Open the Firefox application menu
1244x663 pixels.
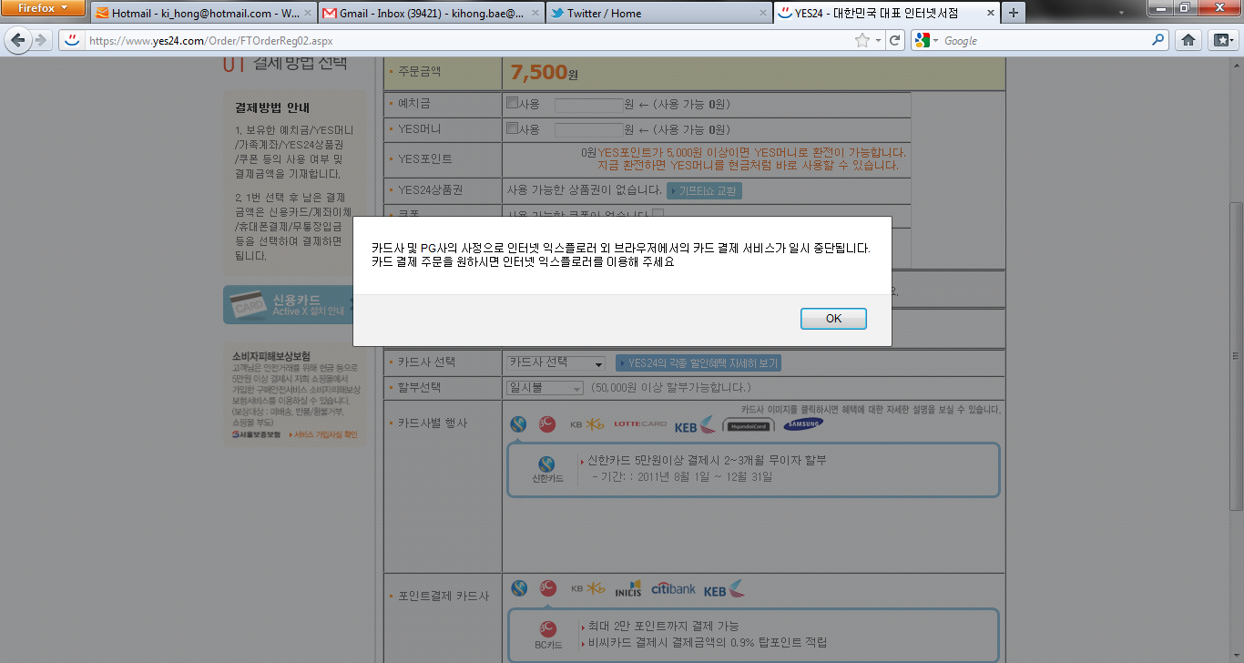(x=44, y=8)
